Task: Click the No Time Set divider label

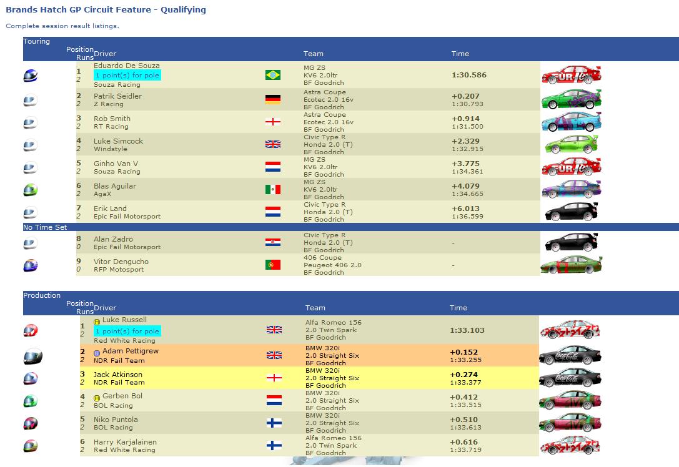Action: click(x=45, y=227)
